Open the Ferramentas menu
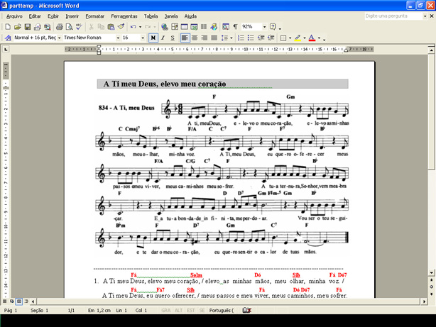 click(124, 16)
